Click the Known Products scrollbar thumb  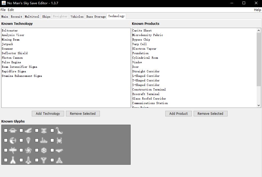coord(259,60)
